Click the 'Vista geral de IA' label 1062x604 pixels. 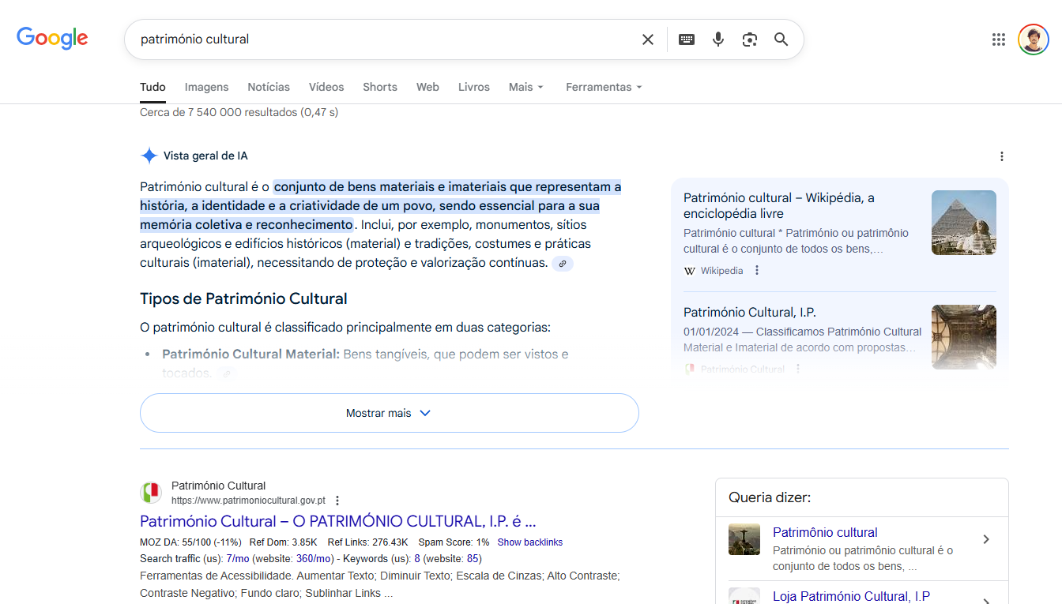(205, 156)
